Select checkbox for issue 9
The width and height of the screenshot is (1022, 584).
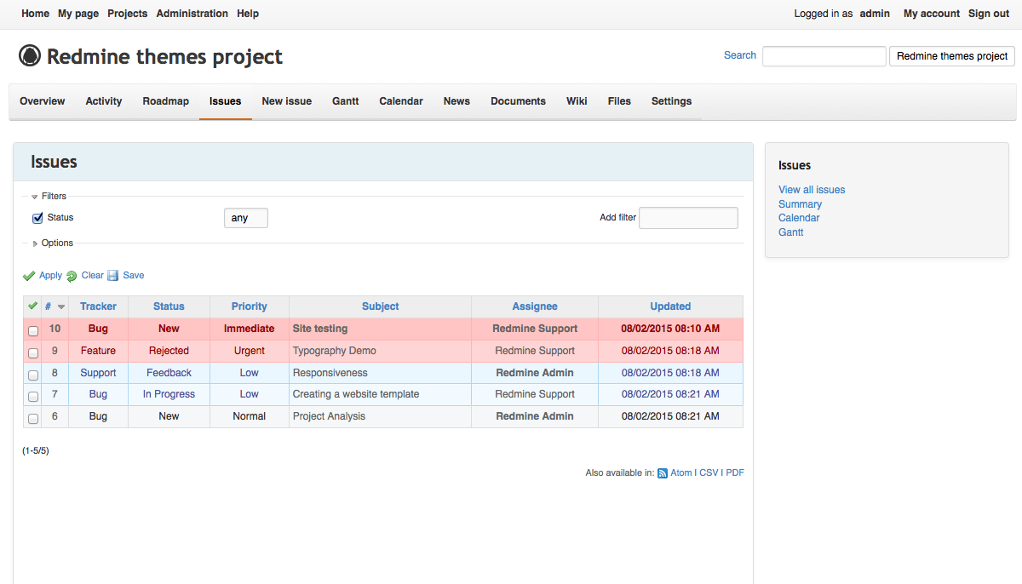(x=33, y=352)
